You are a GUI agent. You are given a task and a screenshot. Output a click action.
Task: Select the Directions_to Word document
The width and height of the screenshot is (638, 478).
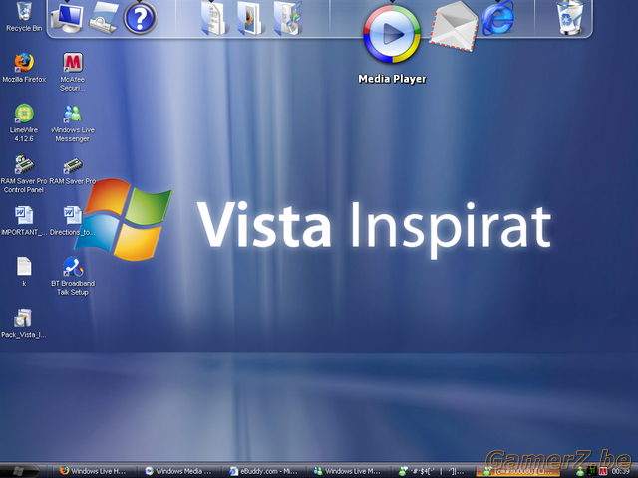tap(73, 221)
